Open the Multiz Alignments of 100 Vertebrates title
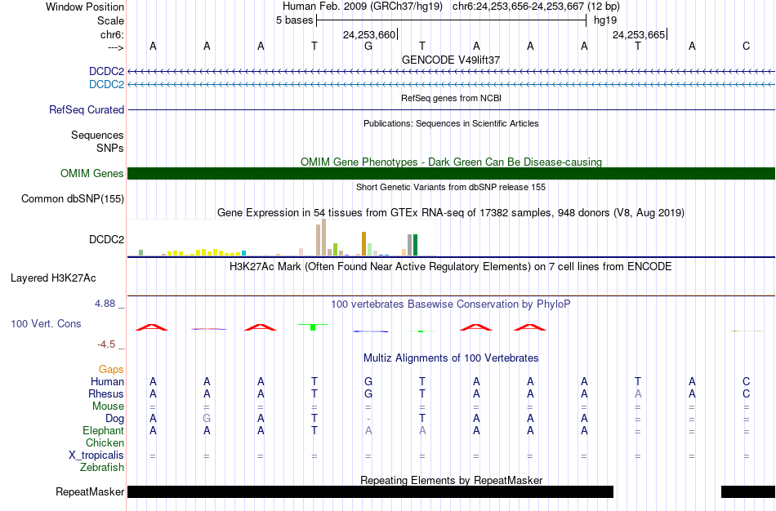 451,358
